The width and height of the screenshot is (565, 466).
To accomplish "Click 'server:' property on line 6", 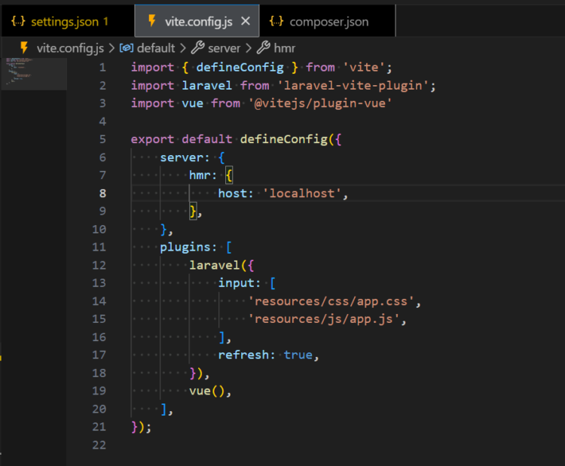I will pyautogui.click(x=185, y=157).
